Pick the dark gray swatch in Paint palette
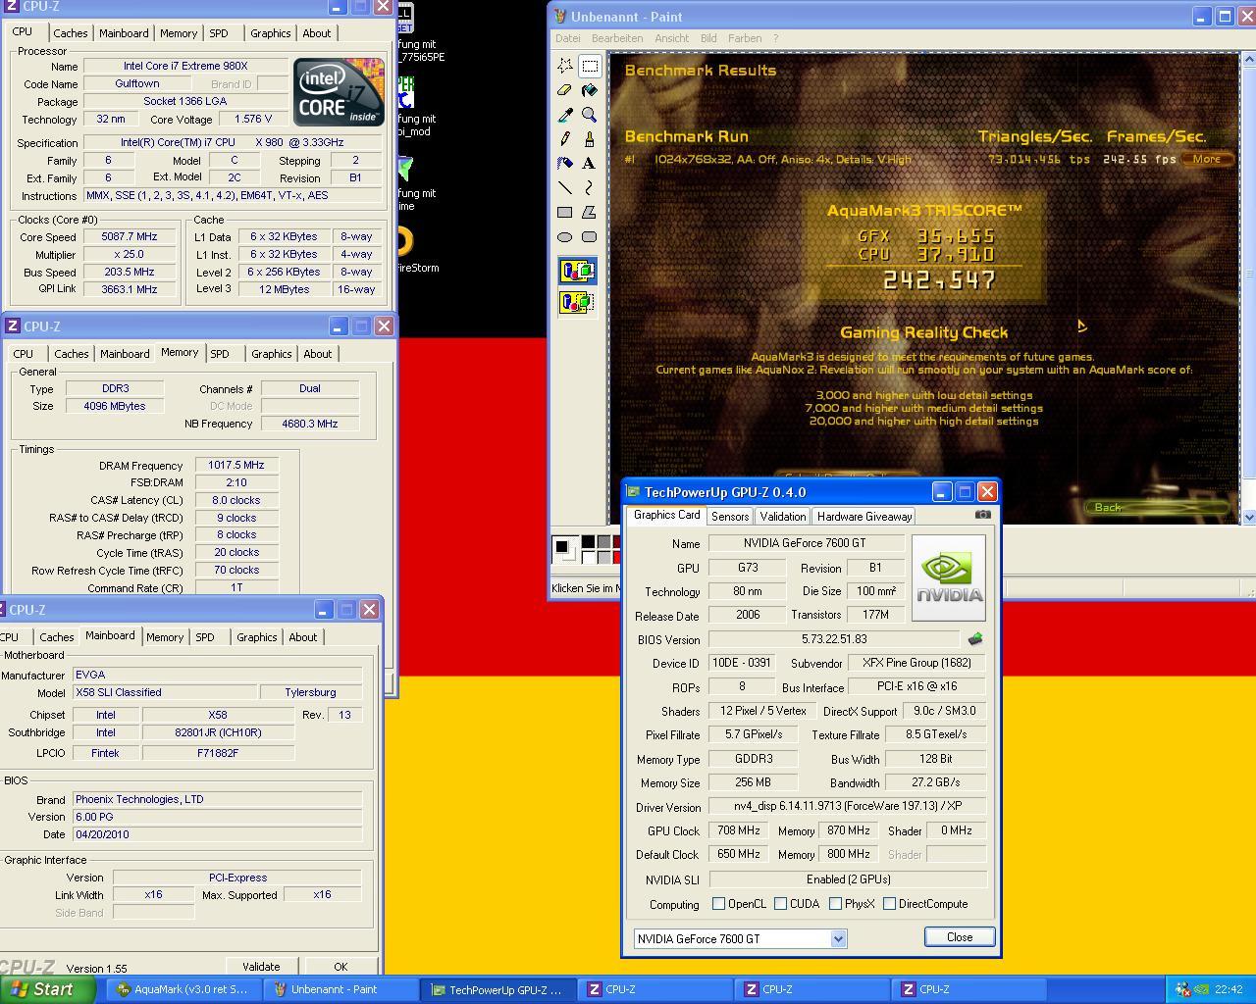 coord(603,541)
